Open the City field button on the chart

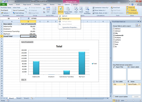click(x=24, y=80)
